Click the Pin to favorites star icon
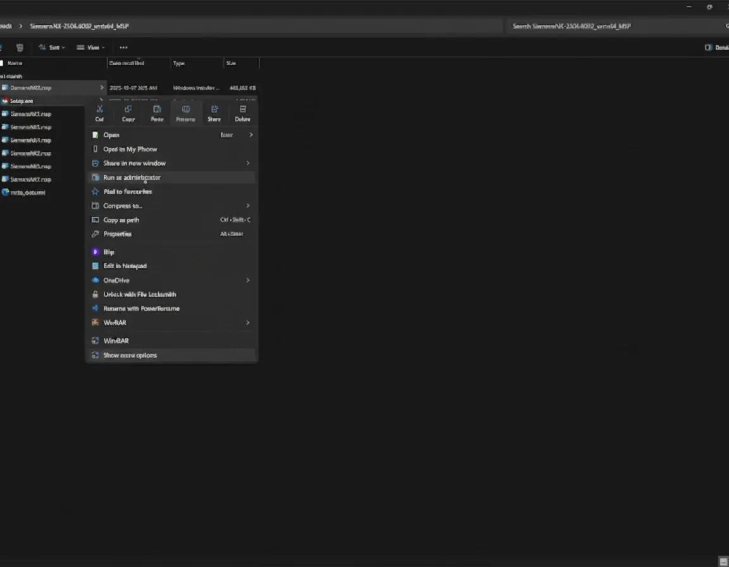Screen dimensions: 729x567 tap(96, 192)
